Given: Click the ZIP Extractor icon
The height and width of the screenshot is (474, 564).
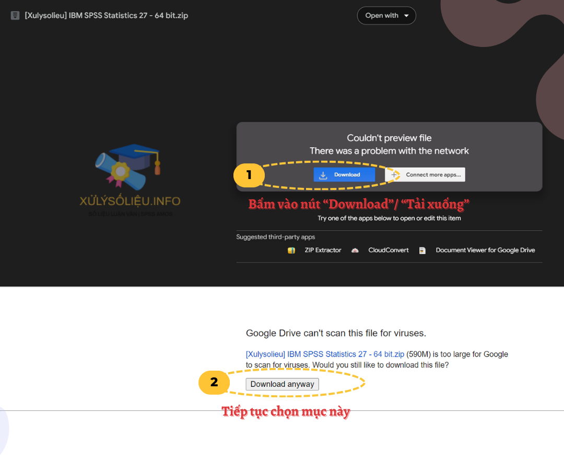Looking at the screenshot, I should click(291, 250).
